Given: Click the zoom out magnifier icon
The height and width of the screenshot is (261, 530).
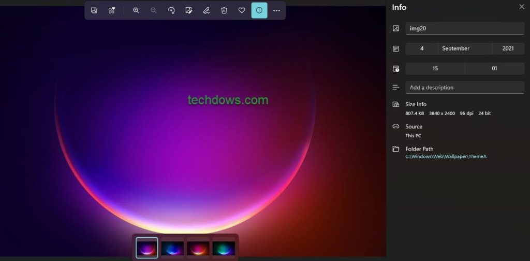Looking at the screenshot, I should [x=154, y=10].
